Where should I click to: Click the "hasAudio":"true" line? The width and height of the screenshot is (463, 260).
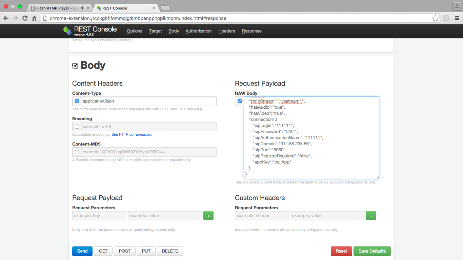pyautogui.click(x=267, y=107)
